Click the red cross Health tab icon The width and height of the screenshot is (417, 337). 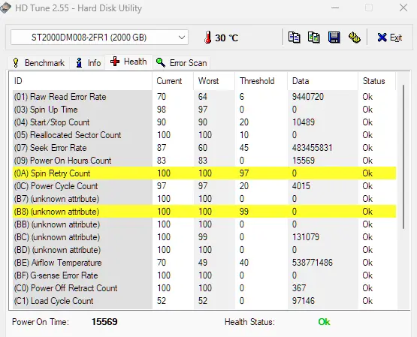(x=115, y=62)
